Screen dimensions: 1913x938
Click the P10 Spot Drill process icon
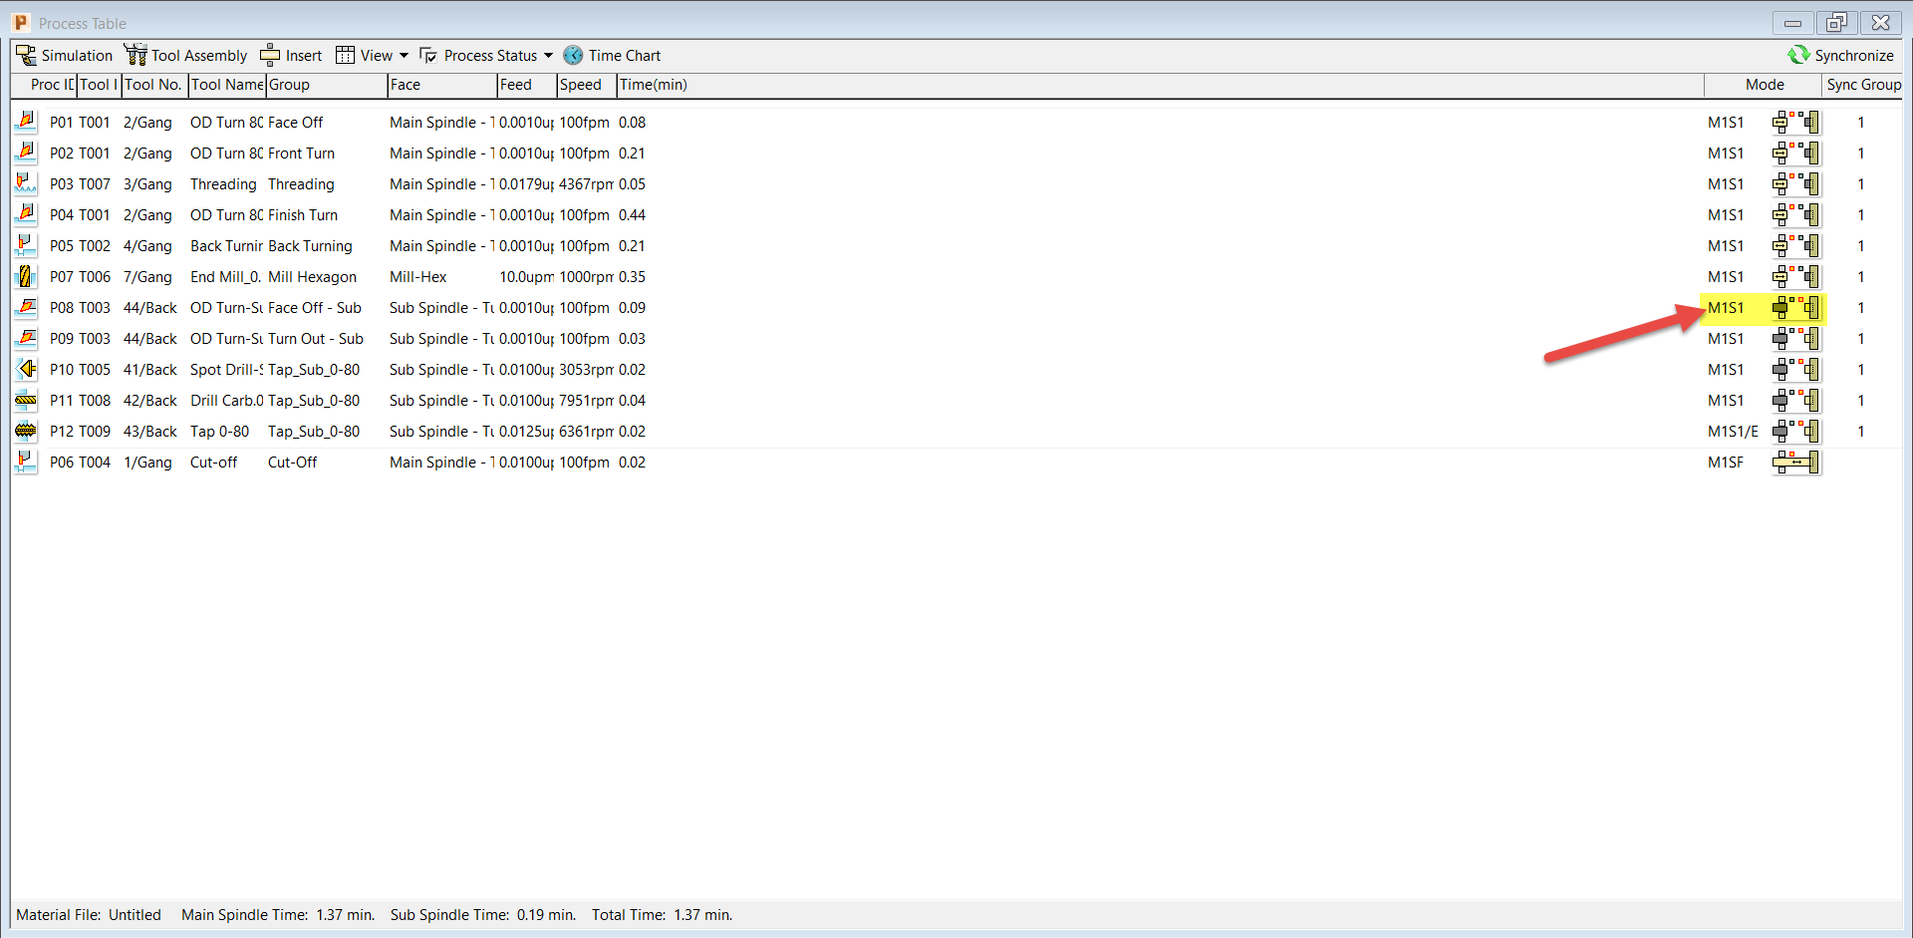pos(26,369)
